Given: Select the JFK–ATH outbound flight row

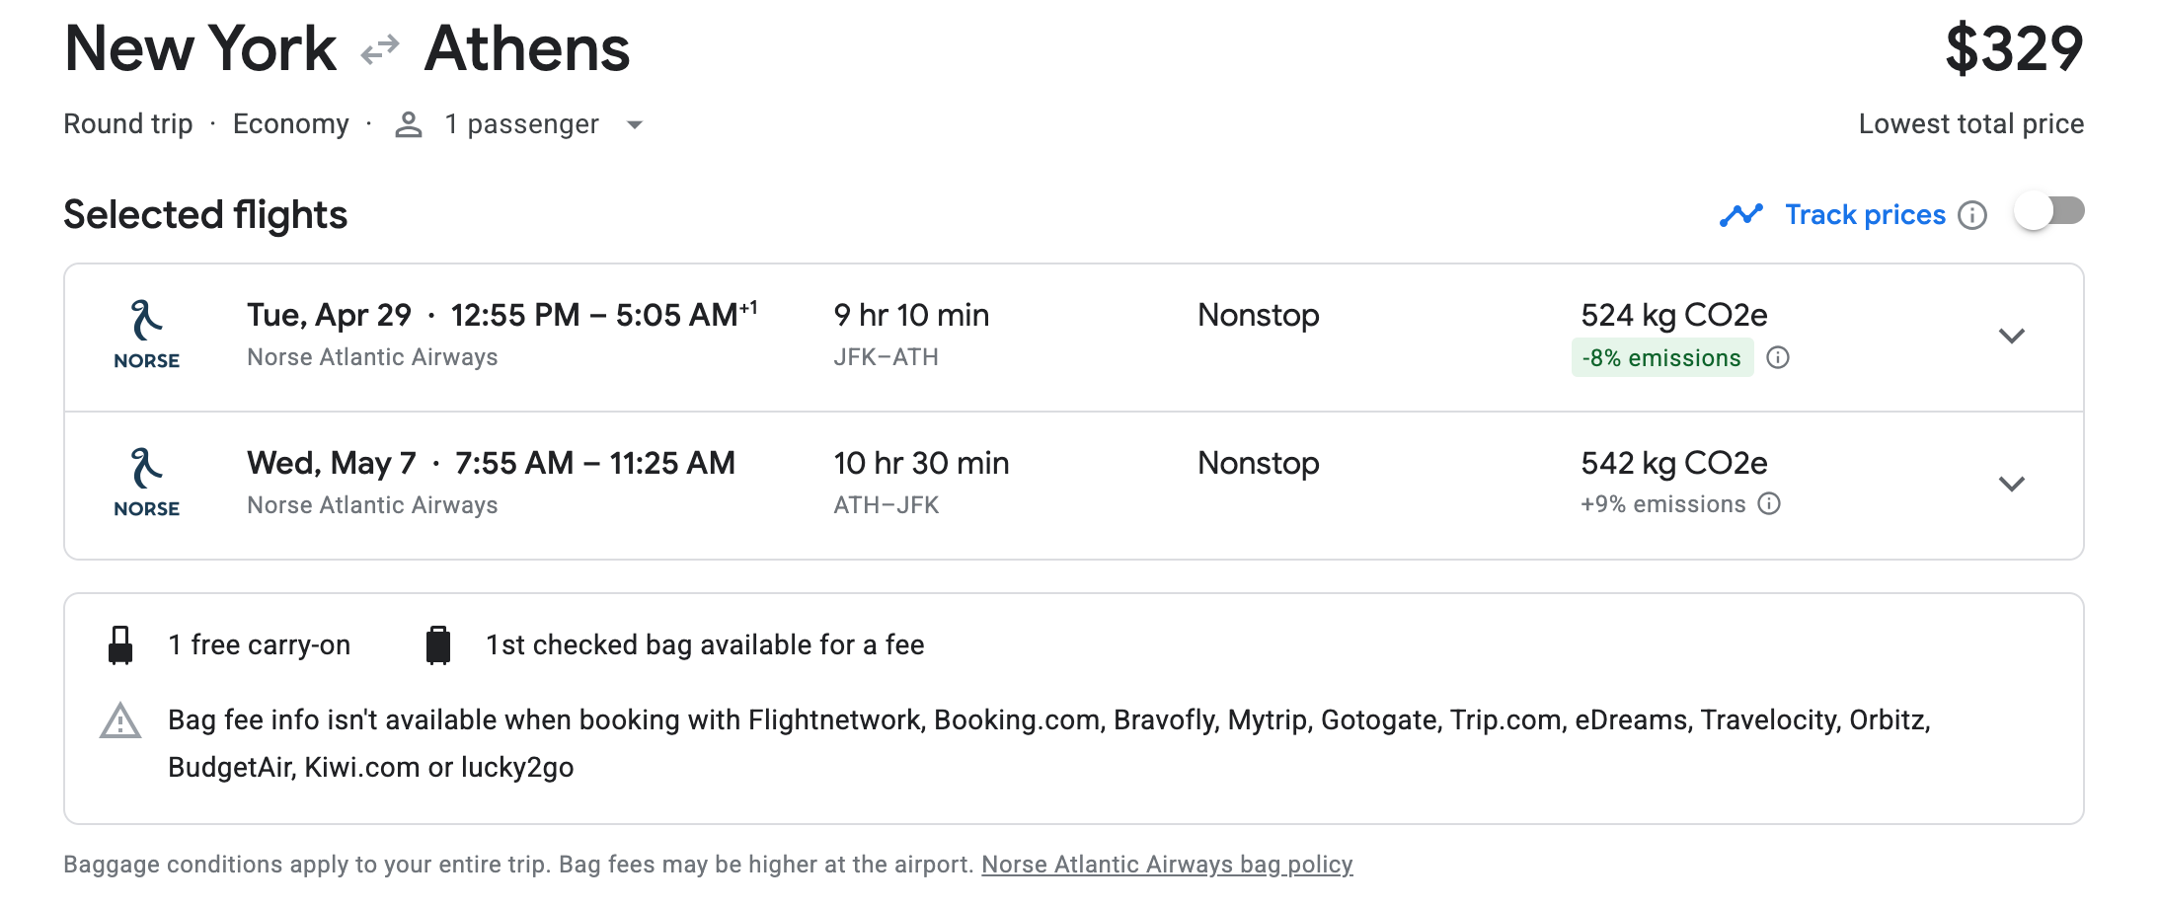Looking at the screenshot, I should coord(987,337).
